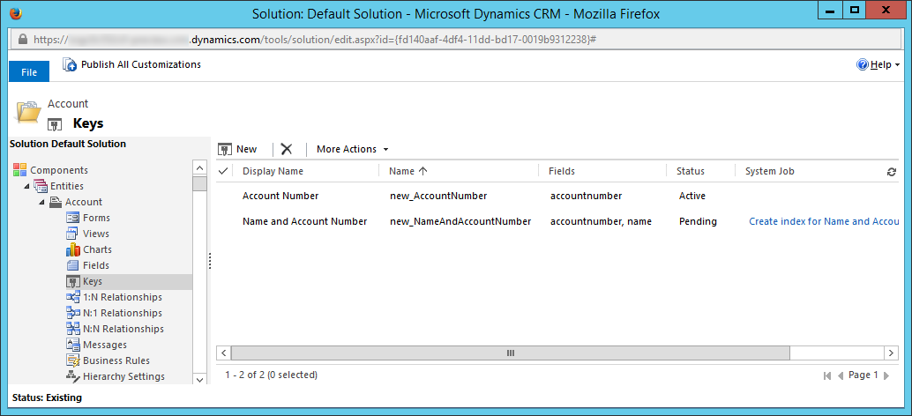Image resolution: width=912 pixels, height=416 pixels.
Task: Click the New button label
Action: (247, 149)
